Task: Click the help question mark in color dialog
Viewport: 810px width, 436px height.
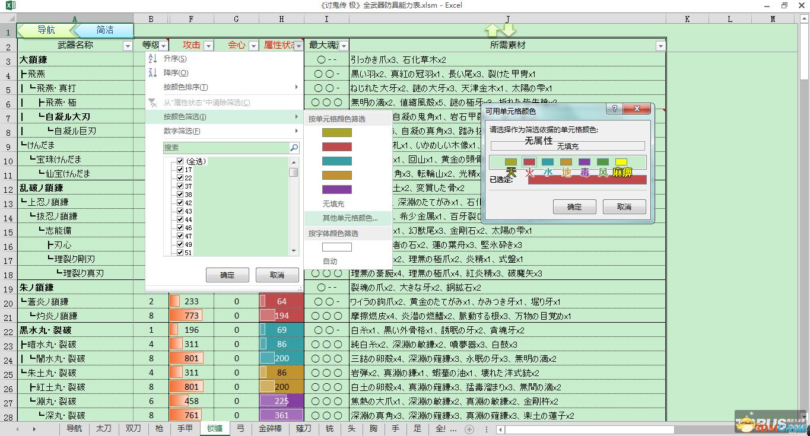Action: 615,109
